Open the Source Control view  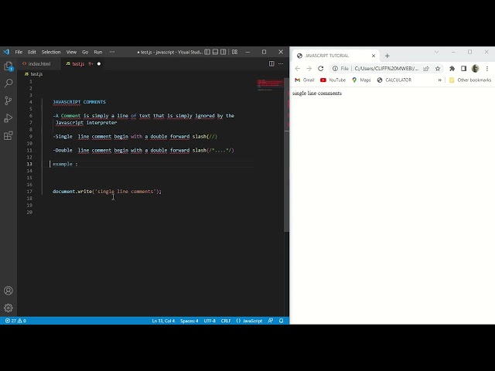(x=9, y=100)
